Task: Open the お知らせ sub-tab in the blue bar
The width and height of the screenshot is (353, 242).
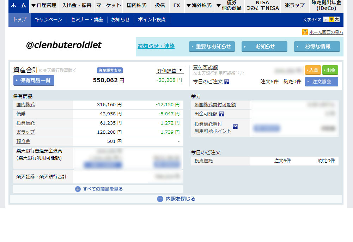Action: point(121,20)
